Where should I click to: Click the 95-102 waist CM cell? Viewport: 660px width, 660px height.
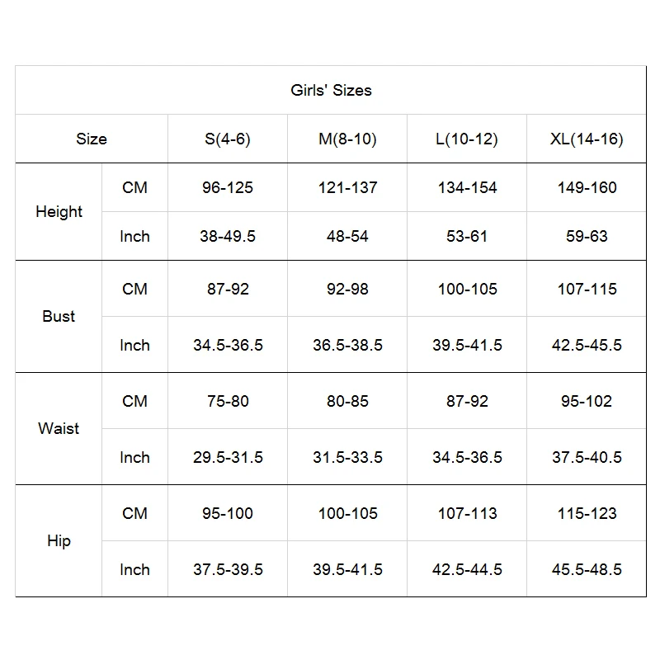[587, 401]
